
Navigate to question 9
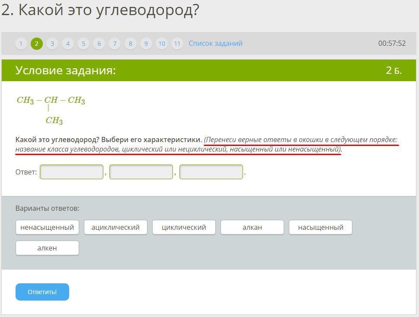(146, 44)
